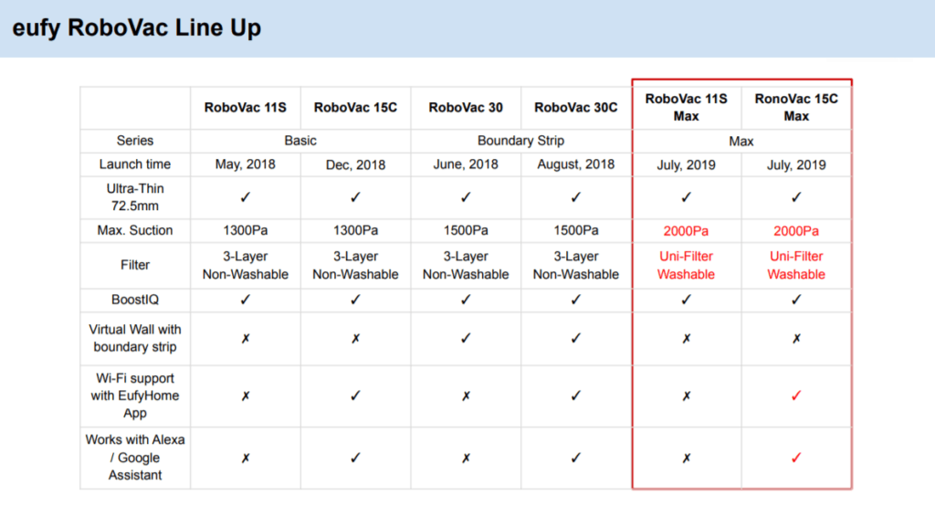Select the RoboVac 11S column header
935x506 pixels.
pyautogui.click(x=246, y=108)
